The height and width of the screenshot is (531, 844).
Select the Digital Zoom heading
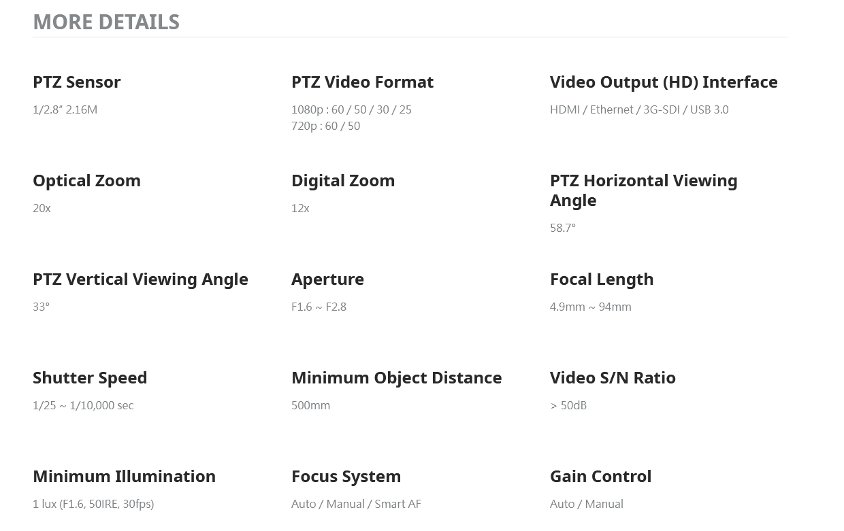click(x=343, y=180)
